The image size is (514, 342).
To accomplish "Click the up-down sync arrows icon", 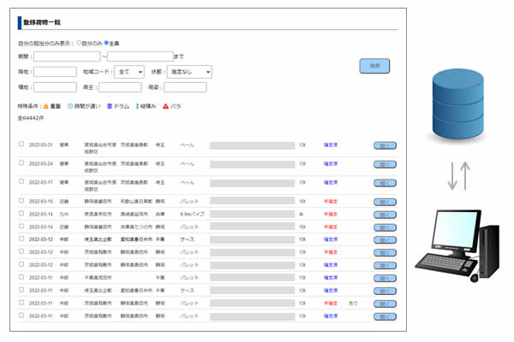I will coord(459,174).
